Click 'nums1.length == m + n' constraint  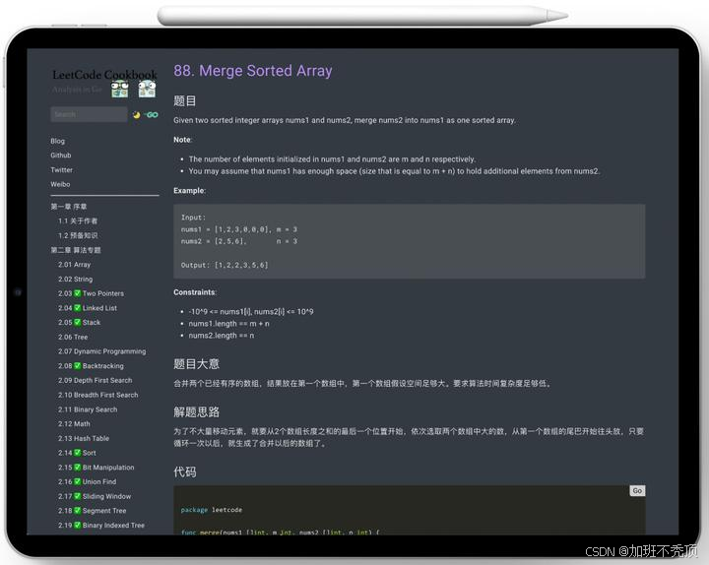pos(228,324)
